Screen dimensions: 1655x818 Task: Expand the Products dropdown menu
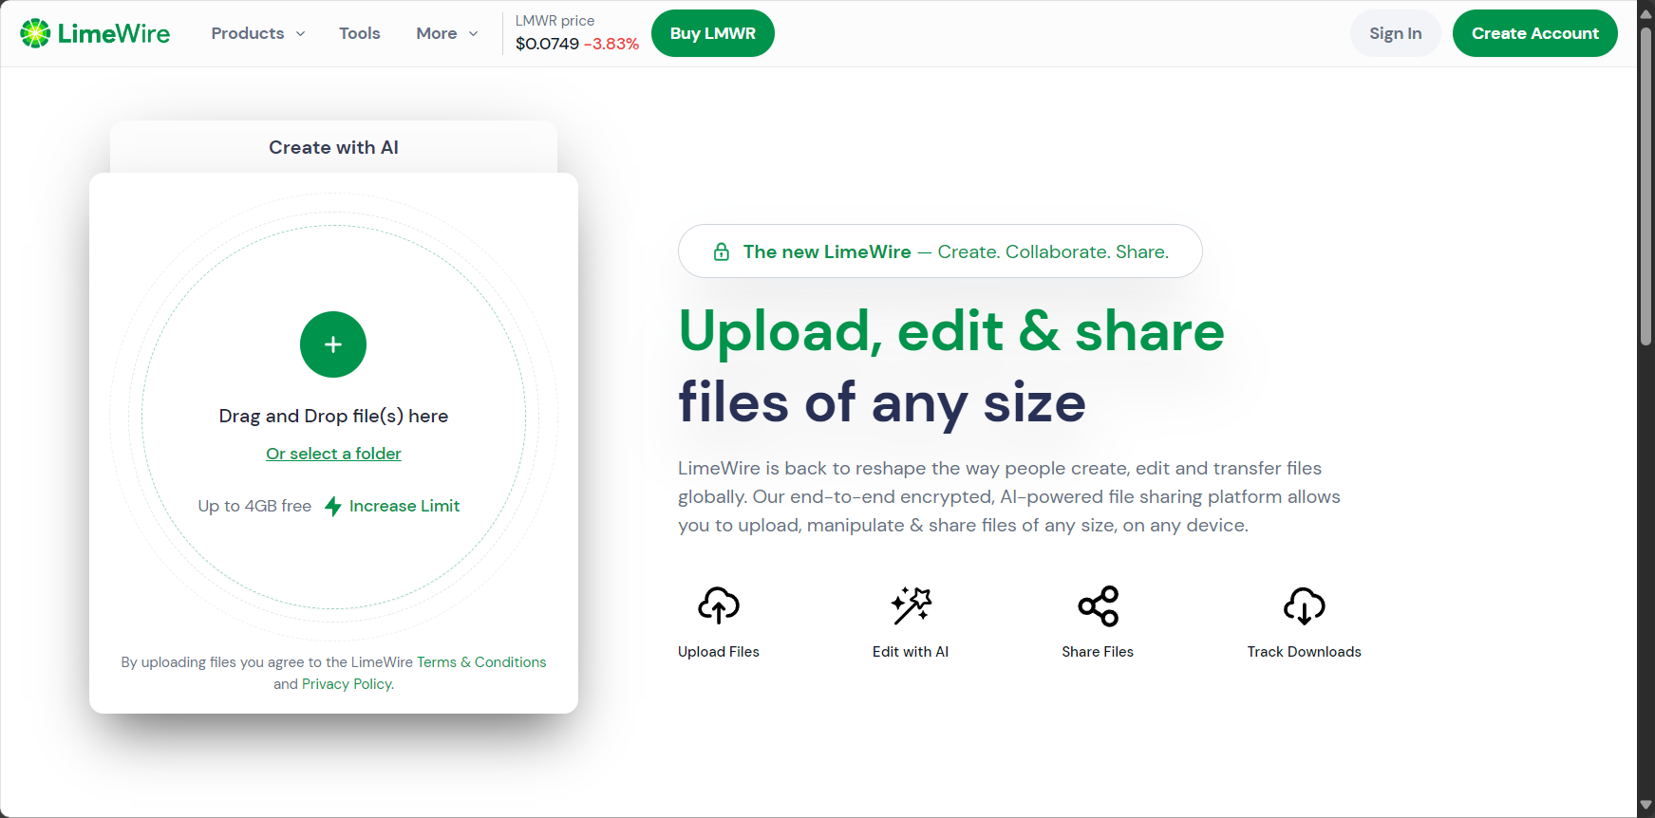[258, 33]
